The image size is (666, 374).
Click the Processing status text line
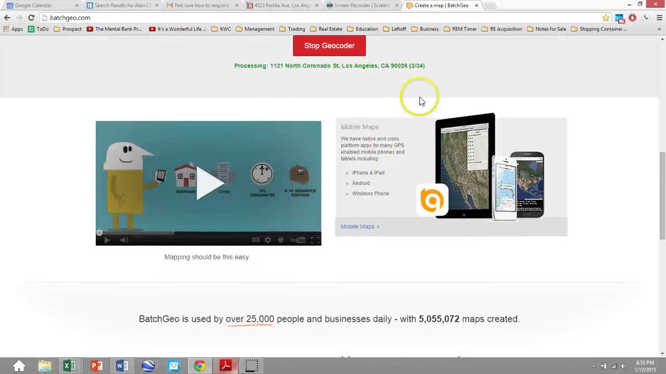329,65
